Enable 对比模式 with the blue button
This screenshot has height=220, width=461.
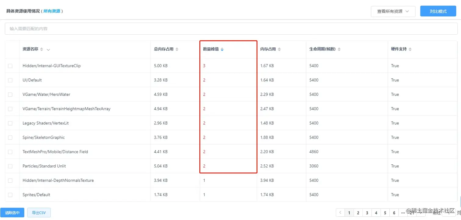tap(438, 11)
